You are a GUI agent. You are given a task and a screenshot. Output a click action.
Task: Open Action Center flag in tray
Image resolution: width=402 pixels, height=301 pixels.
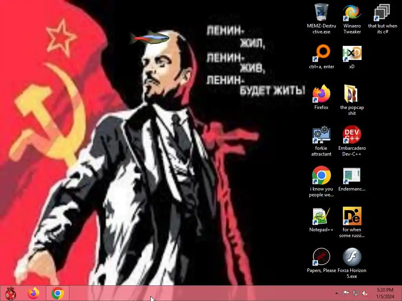pyautogui.click(x=346, y=293)
